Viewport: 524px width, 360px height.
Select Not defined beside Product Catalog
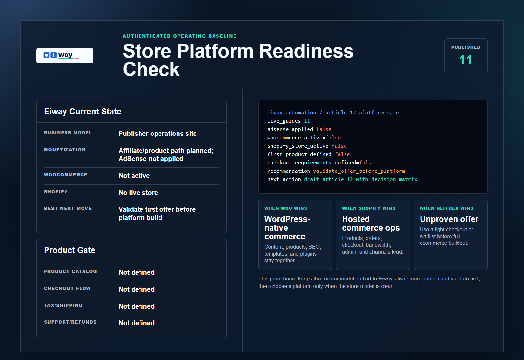pyautogui.click(x=137, y=272)
